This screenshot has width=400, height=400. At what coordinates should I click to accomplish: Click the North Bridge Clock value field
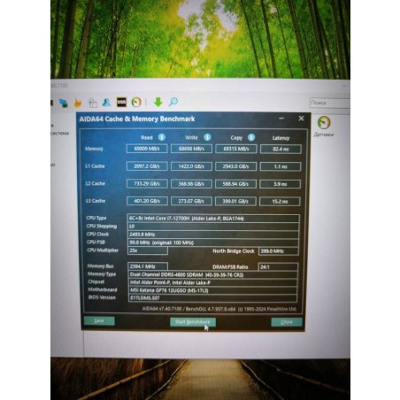(279, 251)
